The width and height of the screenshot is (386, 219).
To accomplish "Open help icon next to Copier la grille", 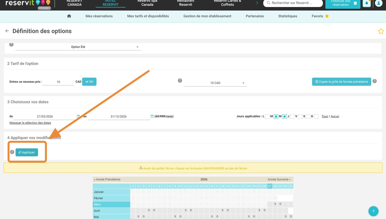I will pos(374,81).
